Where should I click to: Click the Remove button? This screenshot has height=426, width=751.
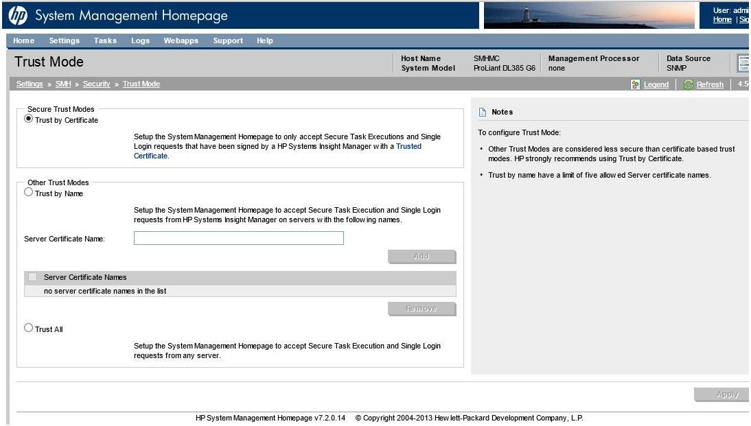click(421, 309)
